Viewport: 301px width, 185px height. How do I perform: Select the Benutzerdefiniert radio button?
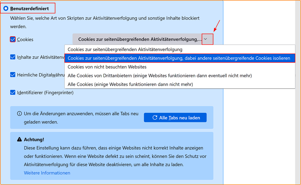click(x=5, y=8)
